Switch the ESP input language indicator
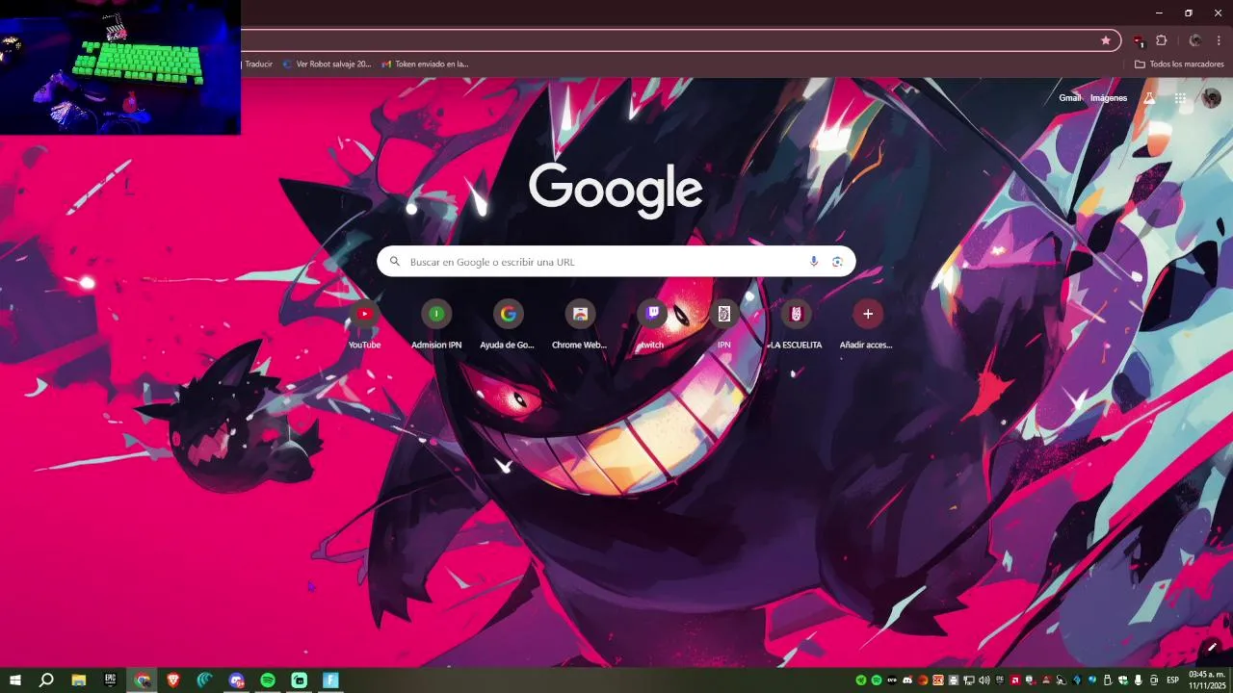Image resolution: width=1233 pixels, height=693 pixels. (x=1172, y=680)
